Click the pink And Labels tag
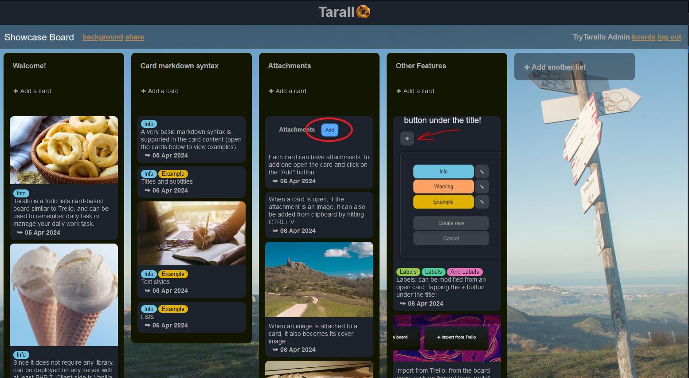This screenshot has width=689, height=378. click(465, 272)
